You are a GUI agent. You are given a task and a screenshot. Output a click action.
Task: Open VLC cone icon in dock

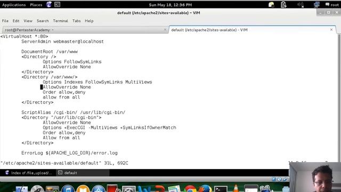tap(236, 188)
